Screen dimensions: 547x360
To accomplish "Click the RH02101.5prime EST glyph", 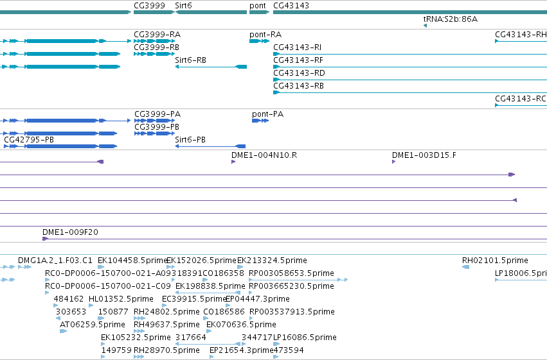I will (466, 267).
